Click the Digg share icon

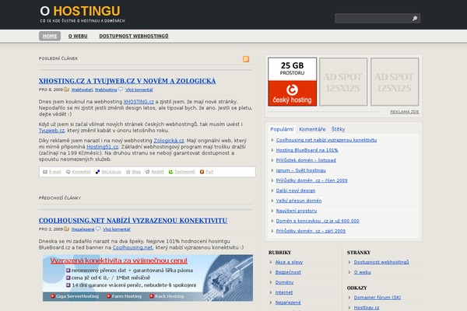click(x=128, y=172)
